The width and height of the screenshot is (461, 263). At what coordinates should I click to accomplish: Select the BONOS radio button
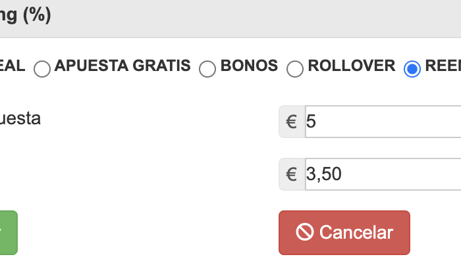(207, 68)
